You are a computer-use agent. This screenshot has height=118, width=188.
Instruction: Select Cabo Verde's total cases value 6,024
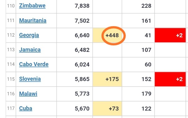point(82,65)
